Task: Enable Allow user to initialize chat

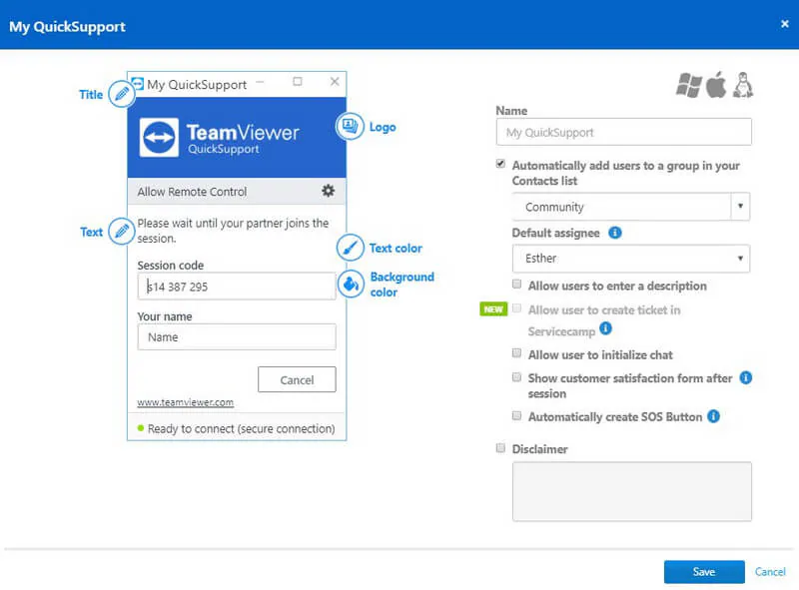Action: (x=516, y=352)
